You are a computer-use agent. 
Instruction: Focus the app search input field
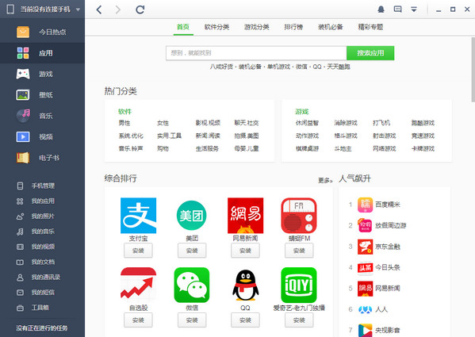coord(256,53)
